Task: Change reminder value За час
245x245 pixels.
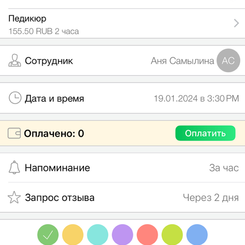Action: (x=224, y=168)
